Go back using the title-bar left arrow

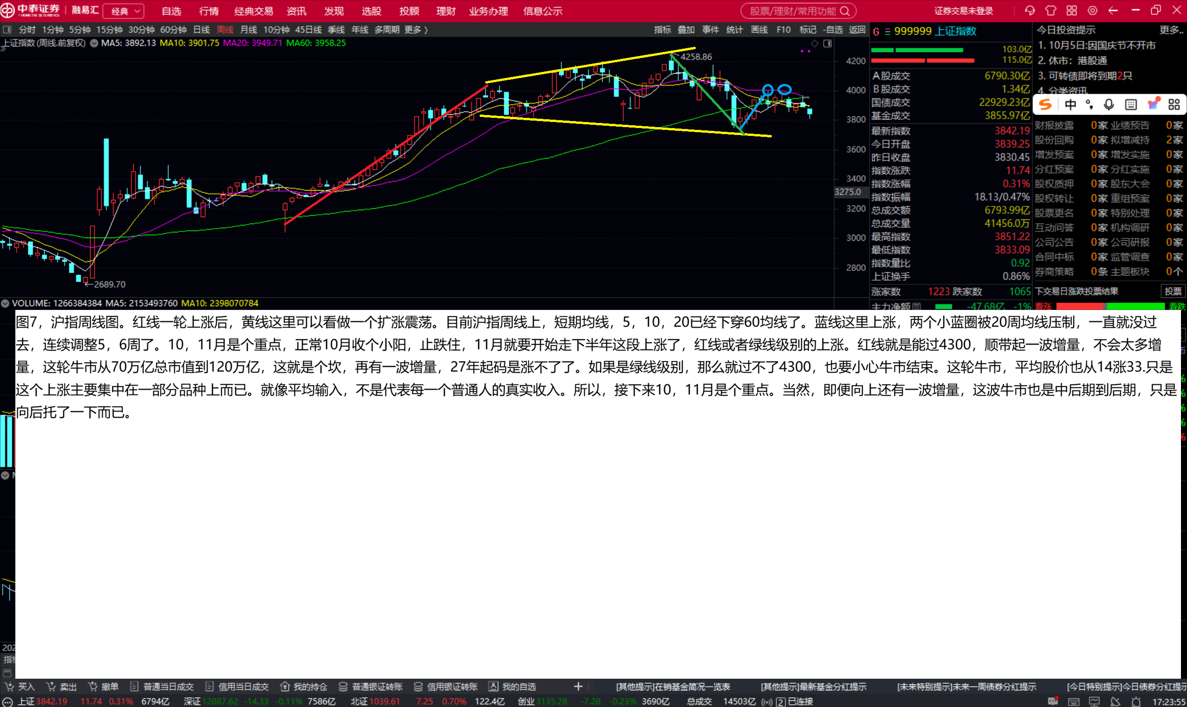[1113, 11]
